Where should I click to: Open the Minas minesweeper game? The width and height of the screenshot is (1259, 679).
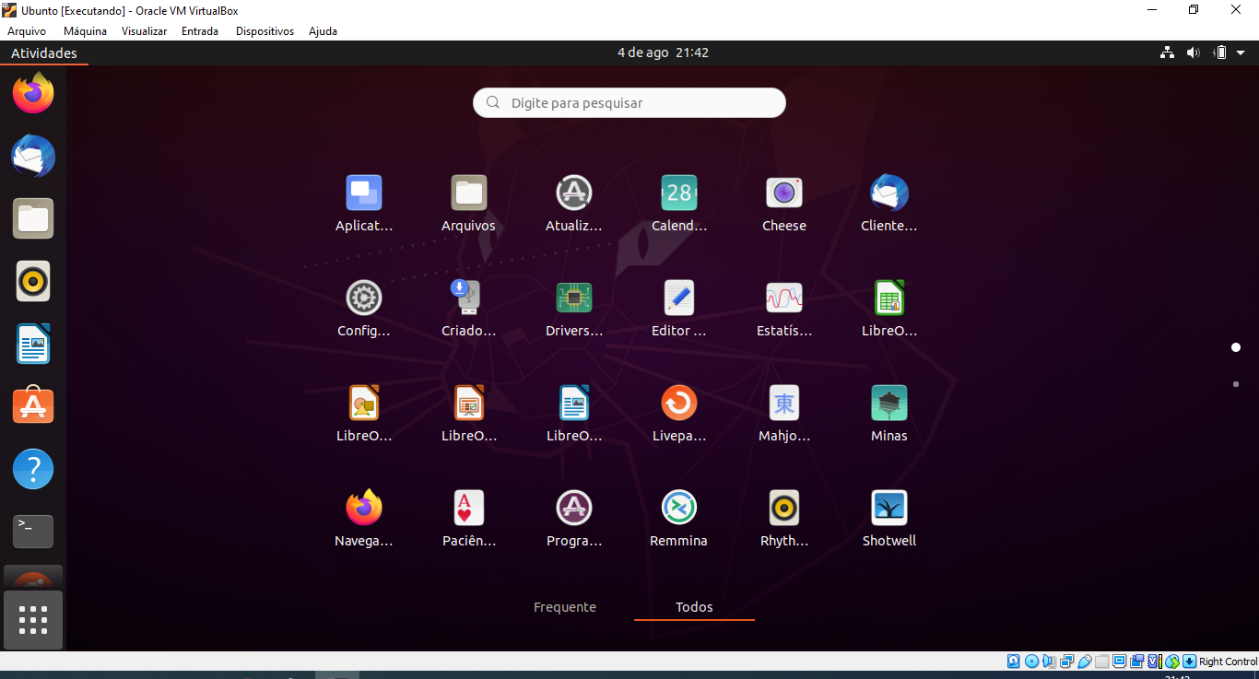pyautogui.click(x=888, y=404)
